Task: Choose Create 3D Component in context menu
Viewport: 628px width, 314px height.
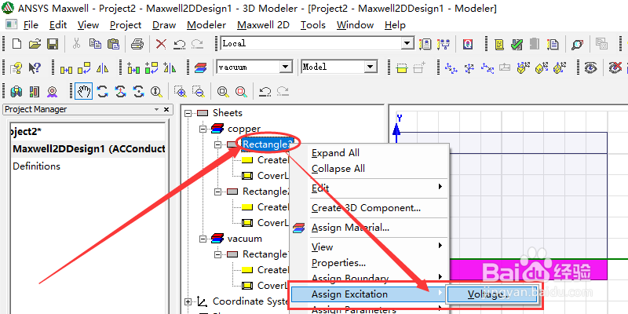Action: pyautogui.click(x=366, y=208)
